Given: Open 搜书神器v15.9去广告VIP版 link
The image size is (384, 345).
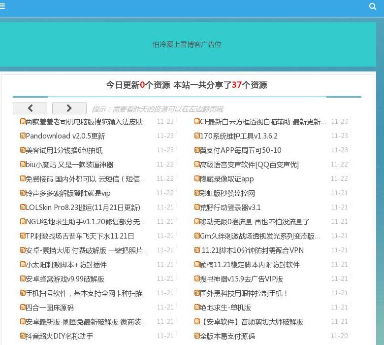Looking at the screenshot, I should (x=241, y=278).
